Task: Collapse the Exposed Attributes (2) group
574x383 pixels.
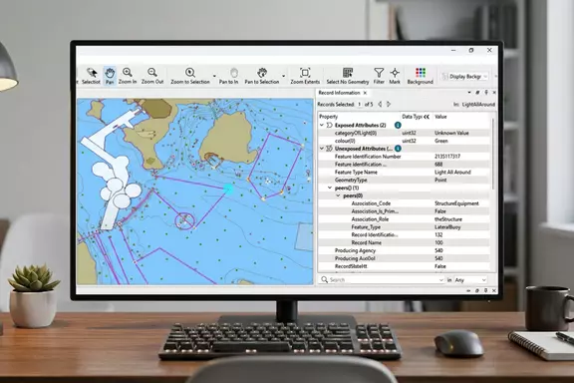Action: (x=322, y=125)
